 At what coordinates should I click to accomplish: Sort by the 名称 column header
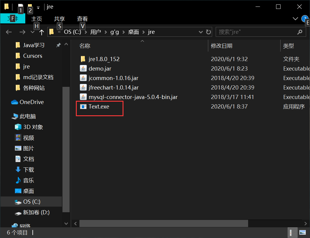tap(84, 46)
